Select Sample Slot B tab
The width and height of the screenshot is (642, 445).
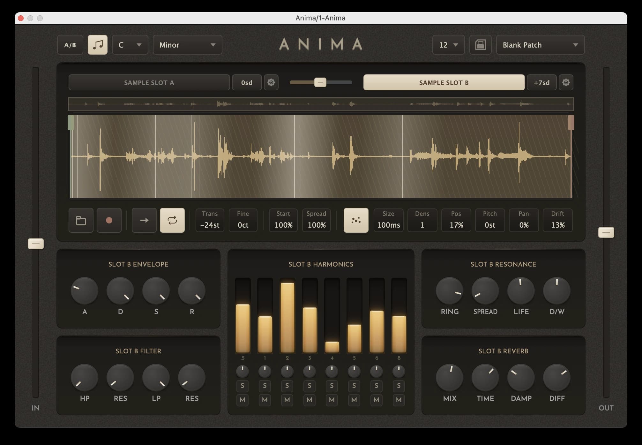444,82
